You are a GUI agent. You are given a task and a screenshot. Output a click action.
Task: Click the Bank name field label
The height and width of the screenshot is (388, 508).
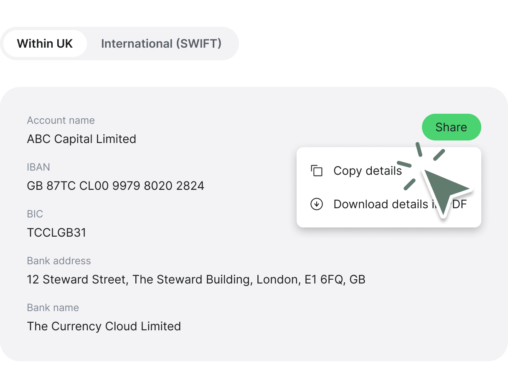[x=53, y=308]
